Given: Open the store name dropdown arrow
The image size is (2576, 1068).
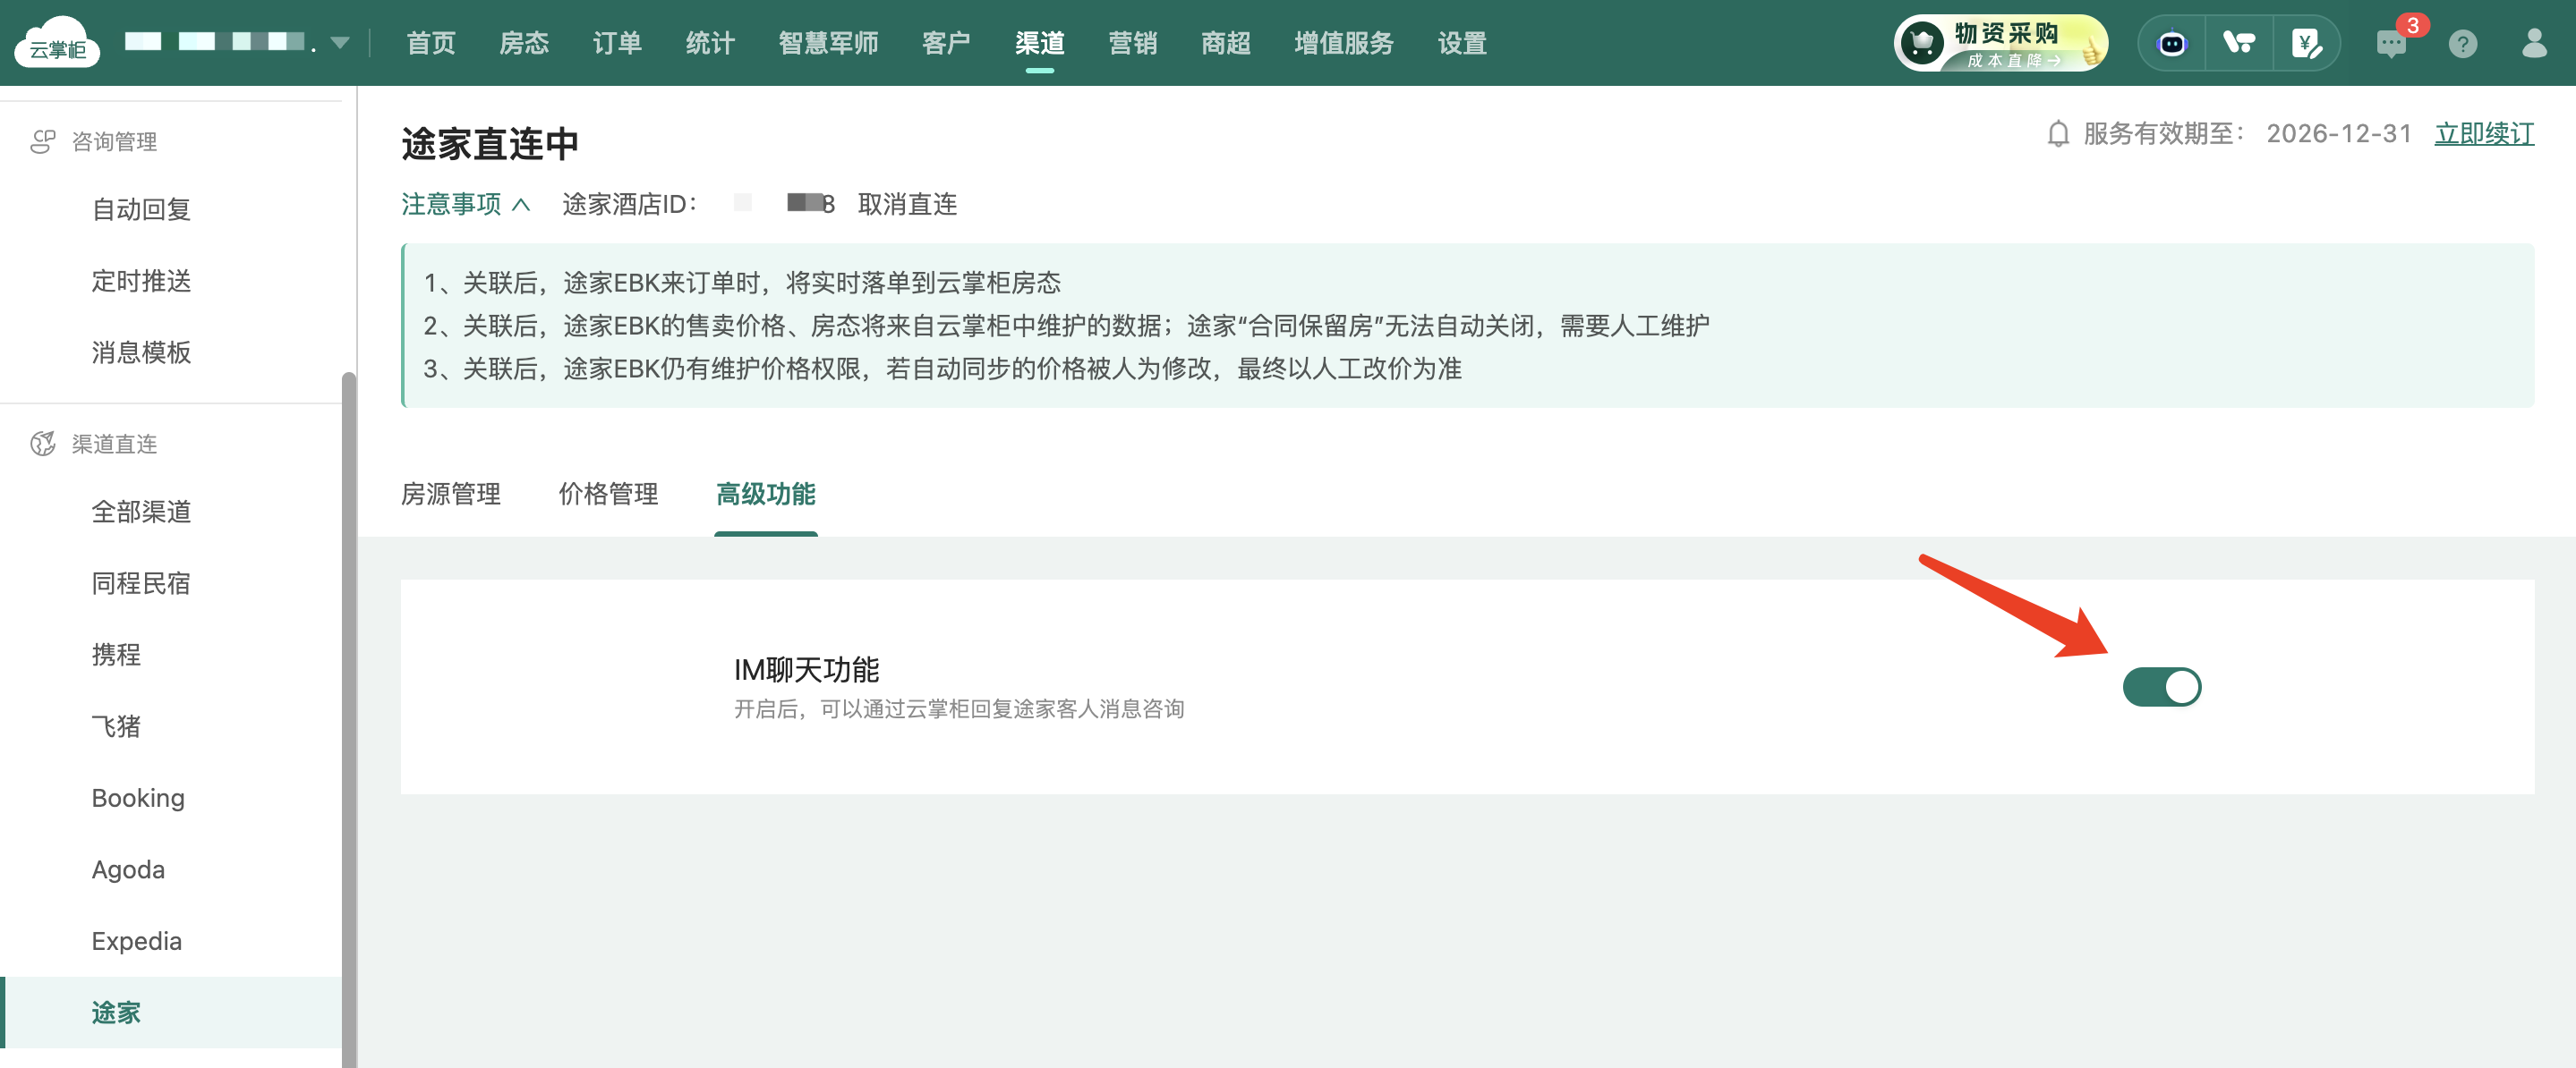Looking at the screenshot, I should [340, 44].
